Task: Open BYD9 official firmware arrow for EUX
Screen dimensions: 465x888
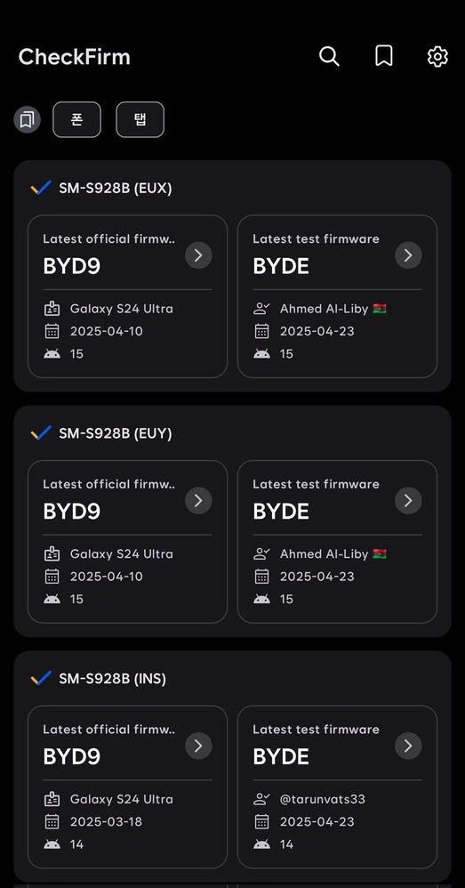Action: point(198,255)
